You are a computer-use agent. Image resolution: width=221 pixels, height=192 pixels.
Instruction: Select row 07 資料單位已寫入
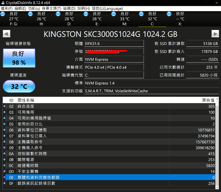(x=109, y=136)
